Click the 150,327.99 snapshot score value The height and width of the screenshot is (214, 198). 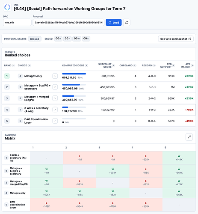click(108, 110)
